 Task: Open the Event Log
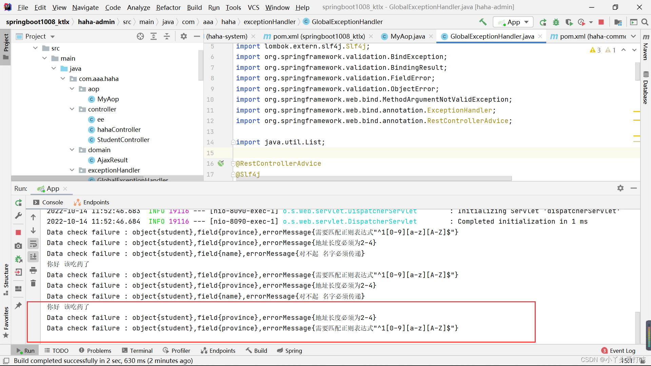click(x=618, y=351)
